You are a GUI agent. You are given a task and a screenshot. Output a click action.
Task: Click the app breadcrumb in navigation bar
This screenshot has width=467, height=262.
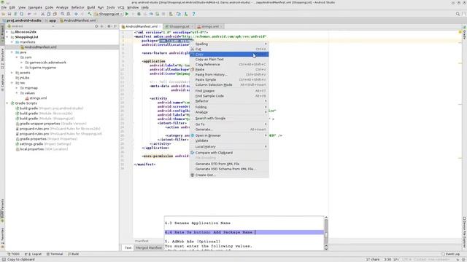(51, 20)
